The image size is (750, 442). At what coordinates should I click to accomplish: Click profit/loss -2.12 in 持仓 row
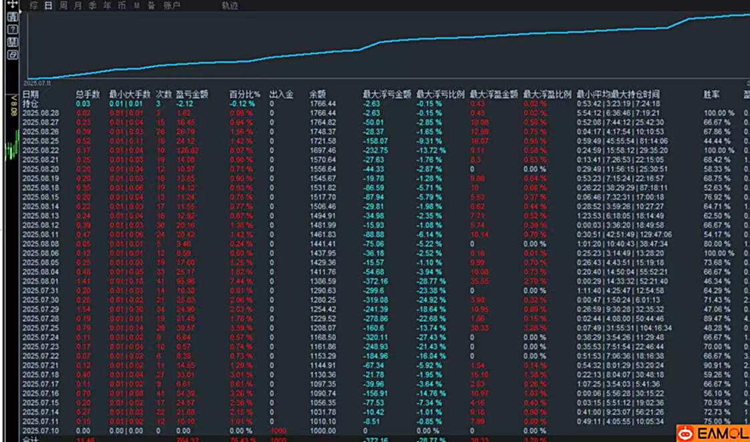(184, 103)
